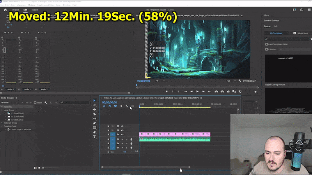
Task: Open Full playback resolution dropdown
Action: [231, 81]
